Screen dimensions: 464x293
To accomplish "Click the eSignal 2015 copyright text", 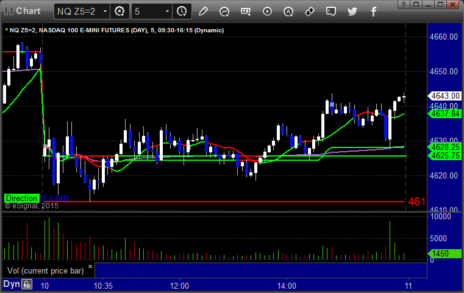I will click(x=31, y=206).
